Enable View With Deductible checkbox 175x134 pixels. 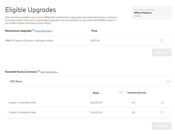(121, 92)
